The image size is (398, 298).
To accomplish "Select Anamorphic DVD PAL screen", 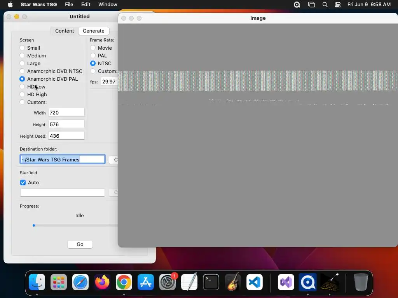I will click(x=22, y=79).
